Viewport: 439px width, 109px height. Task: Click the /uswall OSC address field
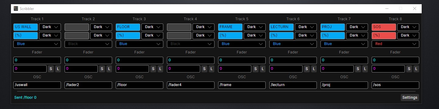[x=37, y=85]
